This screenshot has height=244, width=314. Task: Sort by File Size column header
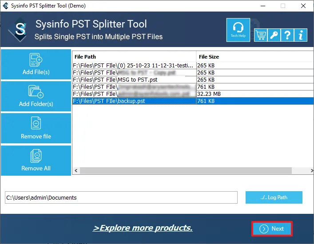coord(255,57)
